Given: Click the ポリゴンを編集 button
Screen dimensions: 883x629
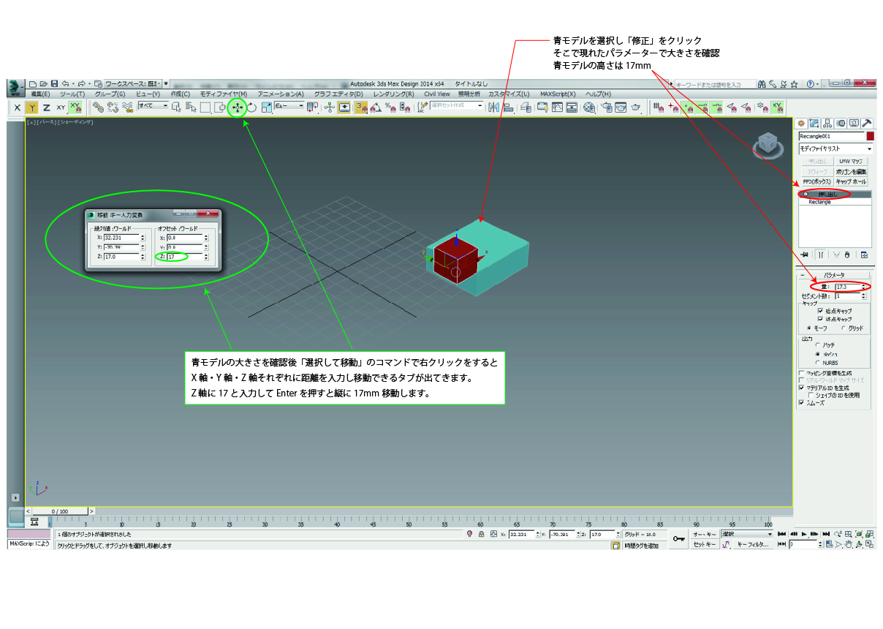Looking at the screenshot, I should [851, 171].
